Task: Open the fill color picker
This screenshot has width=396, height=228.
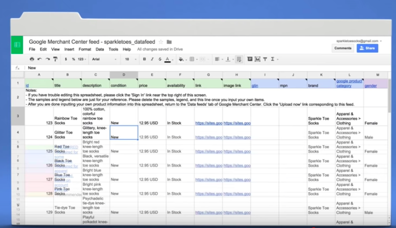Action: pyautogui.click(x=182, y=59)
